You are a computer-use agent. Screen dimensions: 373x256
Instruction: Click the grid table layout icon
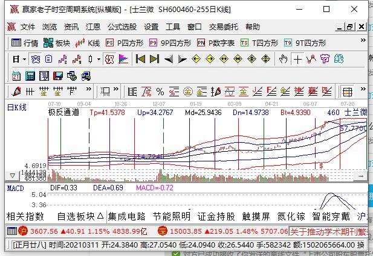point(348,92)
